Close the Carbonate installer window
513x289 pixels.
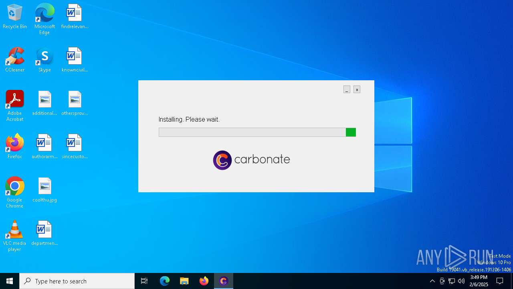tap(357, 90)
